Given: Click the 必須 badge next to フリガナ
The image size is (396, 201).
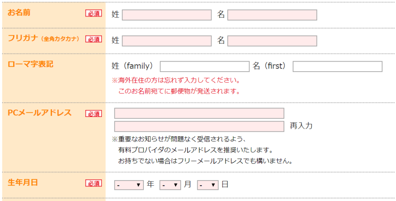Looking at the screenshot, I should (x=94, y=39).
